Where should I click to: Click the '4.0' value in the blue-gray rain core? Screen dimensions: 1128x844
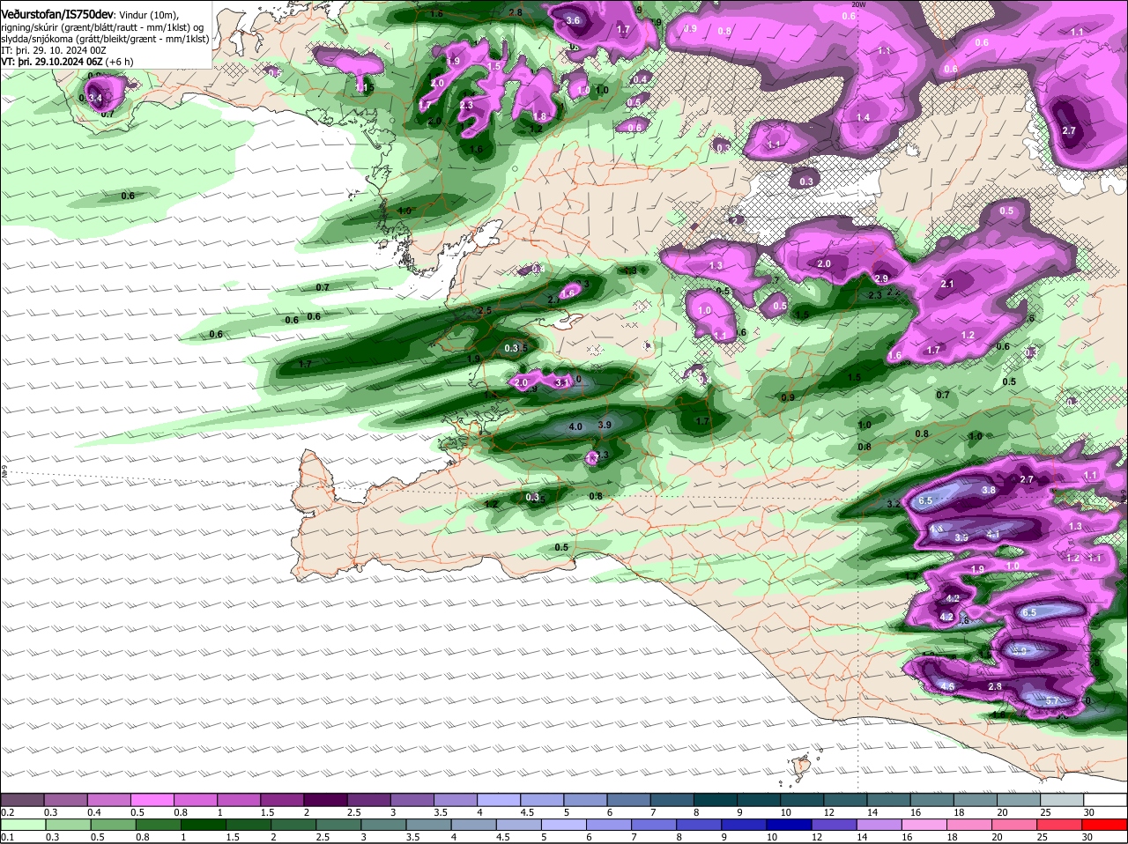coord(576,426)
